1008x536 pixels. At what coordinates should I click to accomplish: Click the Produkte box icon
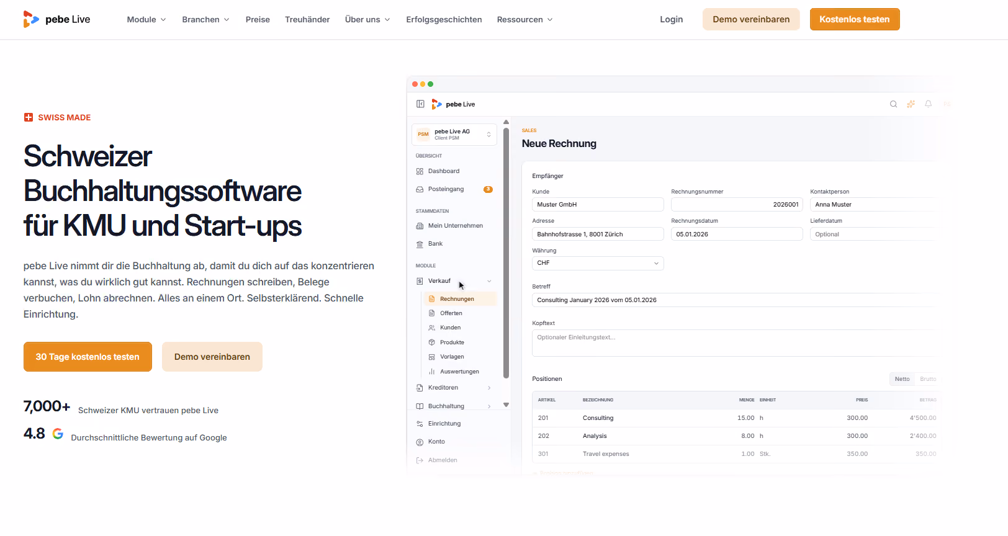[431, 342]
